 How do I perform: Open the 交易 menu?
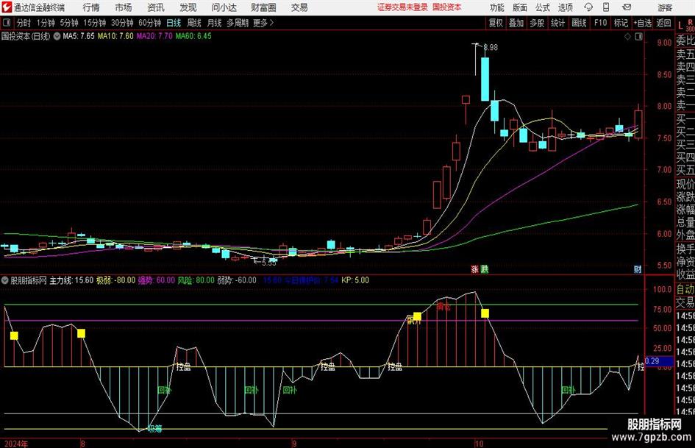tap(299, 7)
